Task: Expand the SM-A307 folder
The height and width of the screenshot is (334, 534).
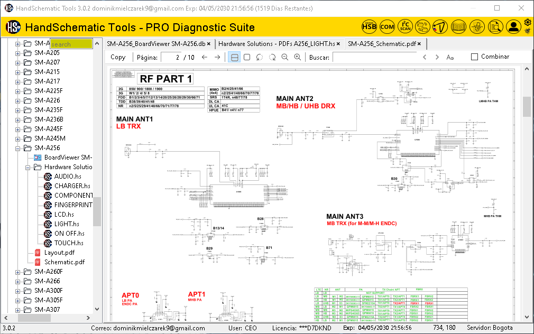Action: pos(17,310)
